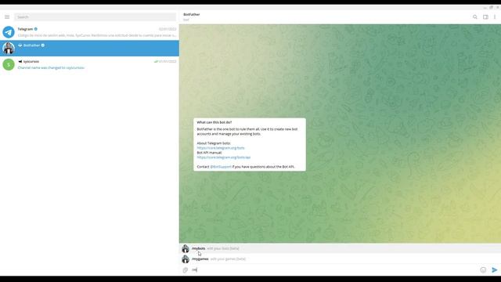Open the syscursos channel chat
Viewport: 501px width, 282px height.
pos(89,64)
